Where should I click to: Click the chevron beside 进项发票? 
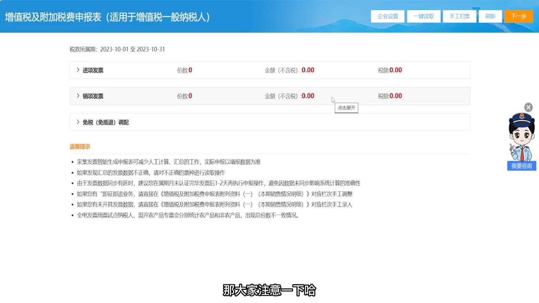[78, 70]
